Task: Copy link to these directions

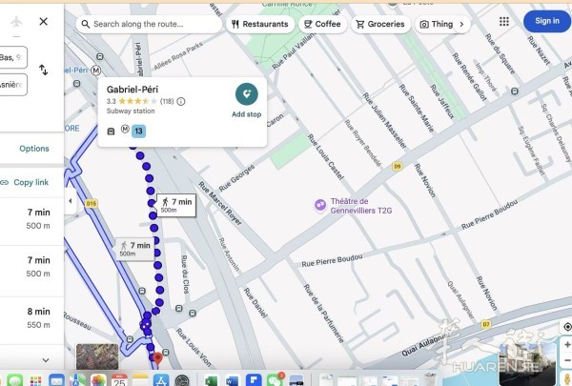Action: (x=31, y=182)
